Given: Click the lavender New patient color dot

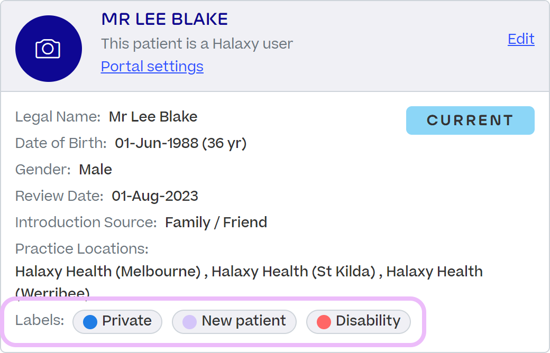Looking at the screenshot, I should click(x=189, y=322).
